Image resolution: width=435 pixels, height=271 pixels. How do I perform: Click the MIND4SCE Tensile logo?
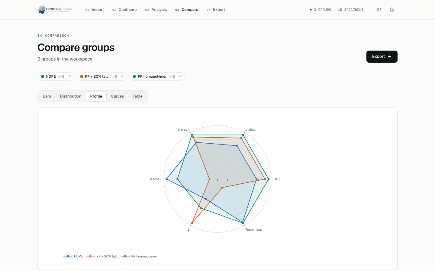[55, 10]
